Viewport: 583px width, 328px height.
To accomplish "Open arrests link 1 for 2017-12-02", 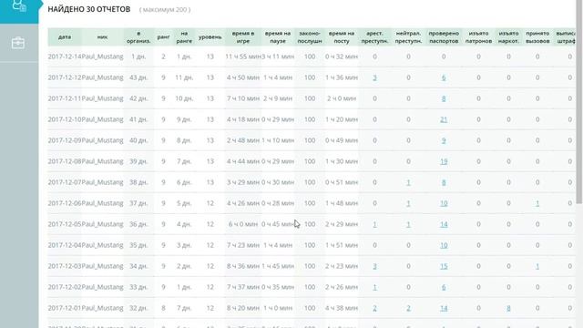I will [x=374, y=287].
